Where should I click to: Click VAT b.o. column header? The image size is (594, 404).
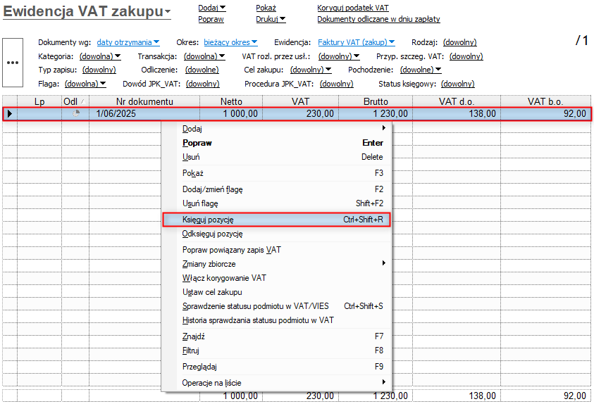[x=545, y=101]
